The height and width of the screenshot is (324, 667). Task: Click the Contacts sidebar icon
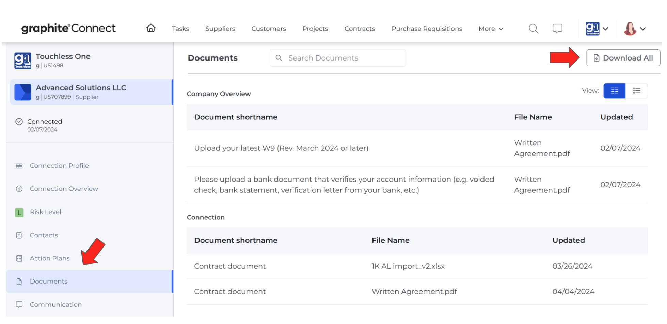(x=19, y=235)
